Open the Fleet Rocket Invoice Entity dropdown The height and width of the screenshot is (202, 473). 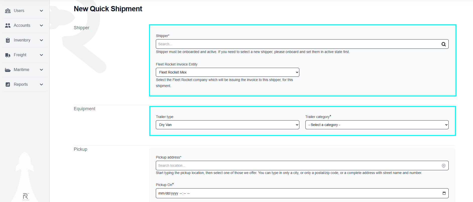tap(227, 72)
